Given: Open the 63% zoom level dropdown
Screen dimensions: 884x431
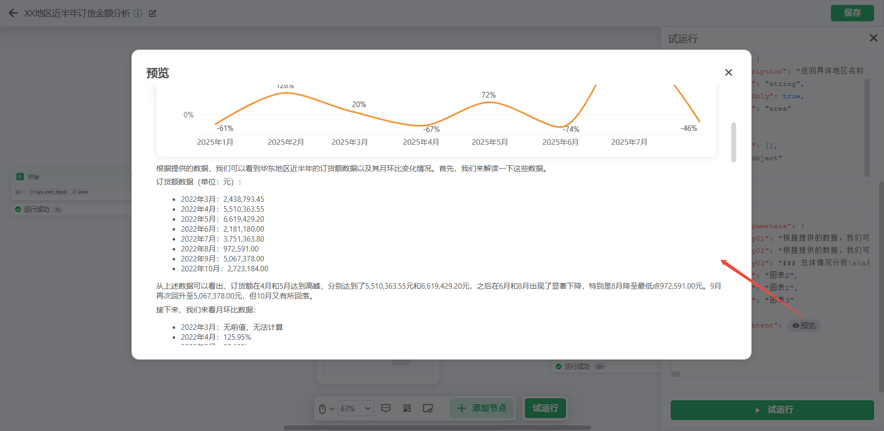Looking at the screenshot, I should tap(356, 408).
